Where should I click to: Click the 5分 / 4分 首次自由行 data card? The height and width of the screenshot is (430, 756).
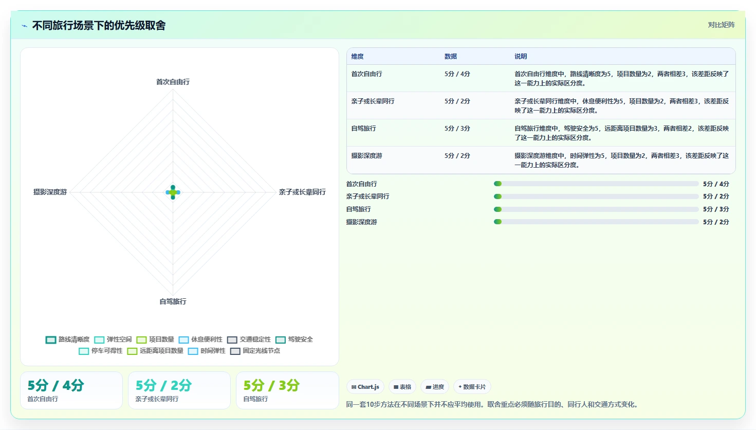click(x=71, y=390)
